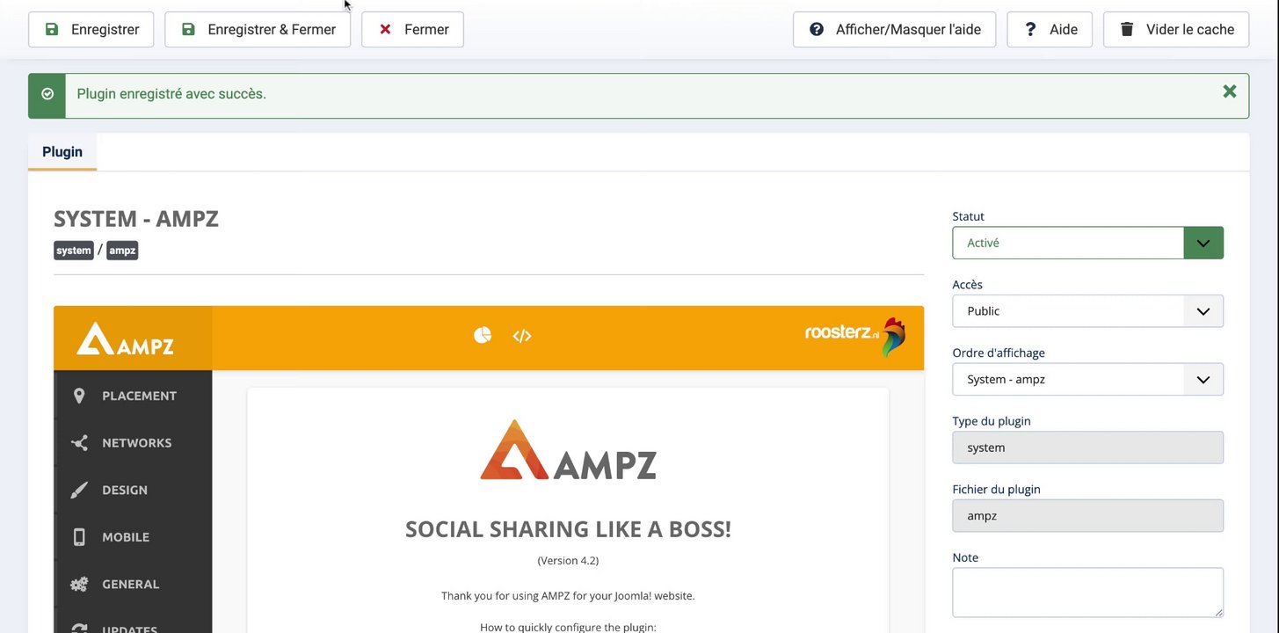Click 'How to quickly configure the plugin:' text
This screenshot has width=1279, height=633.
[568, 627]
